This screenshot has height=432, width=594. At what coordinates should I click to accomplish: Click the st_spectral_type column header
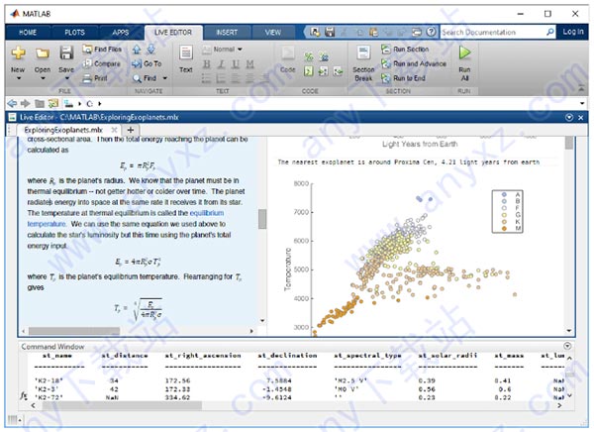(x=367, y=356)
